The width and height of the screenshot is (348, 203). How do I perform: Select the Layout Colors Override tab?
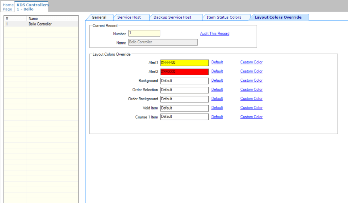point(278,17)
